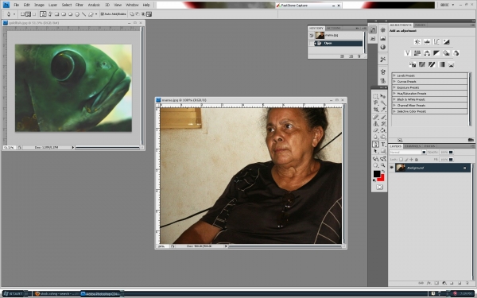Select the Zoom tool in toolbox
Image resolution: width=477 pixels, height=298 pixels.
[383, 164]
